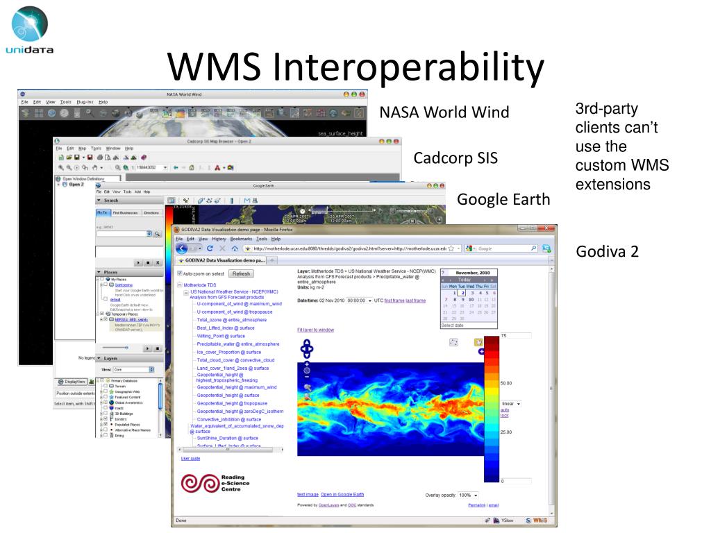Open Overlay opacity 100% dropdown
Screen dimensions: 711x533
coord(468,495)
